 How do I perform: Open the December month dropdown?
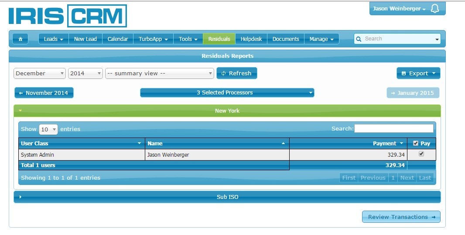[x=39, y=73]
